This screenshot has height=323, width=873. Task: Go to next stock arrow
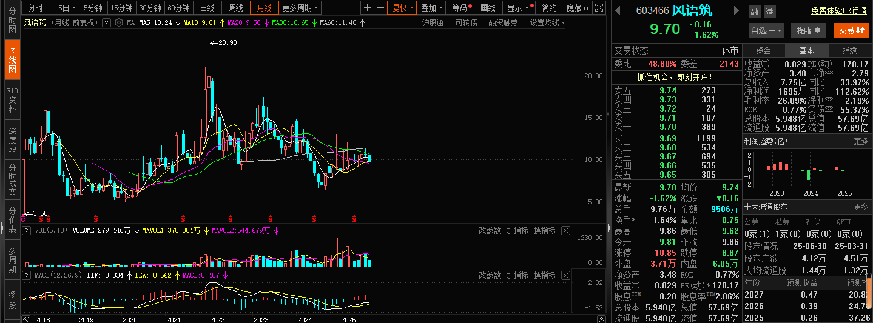[736, 11]
